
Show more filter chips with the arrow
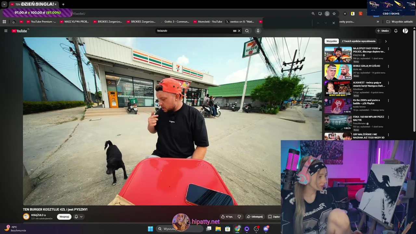386,41
